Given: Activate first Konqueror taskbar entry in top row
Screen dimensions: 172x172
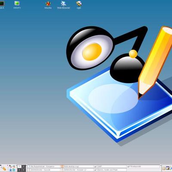Looking at the screenshot, I should point(44,166).
